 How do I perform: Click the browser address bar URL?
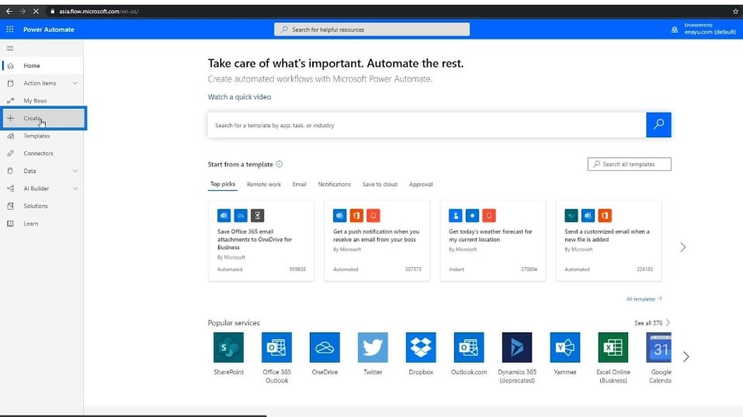point(99,11)
